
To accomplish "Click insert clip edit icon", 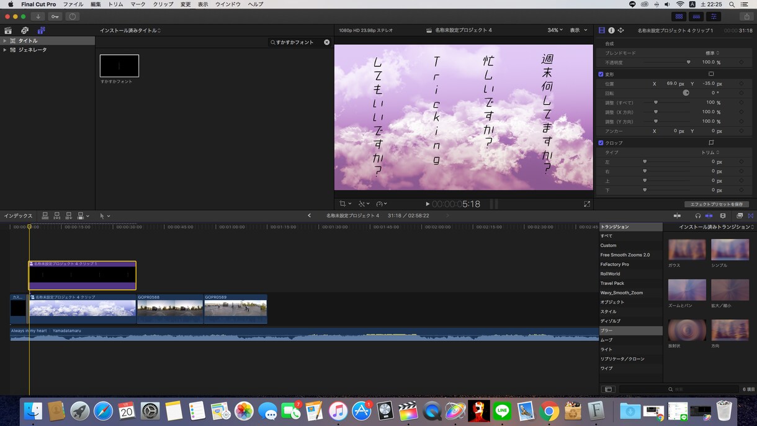I will pos(56,215).
